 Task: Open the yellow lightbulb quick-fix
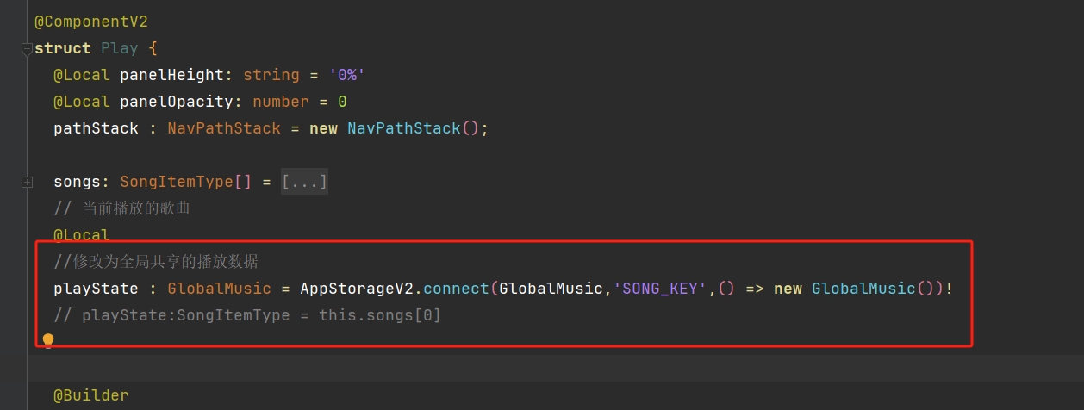pyautogui.click(x=48, y=340)
